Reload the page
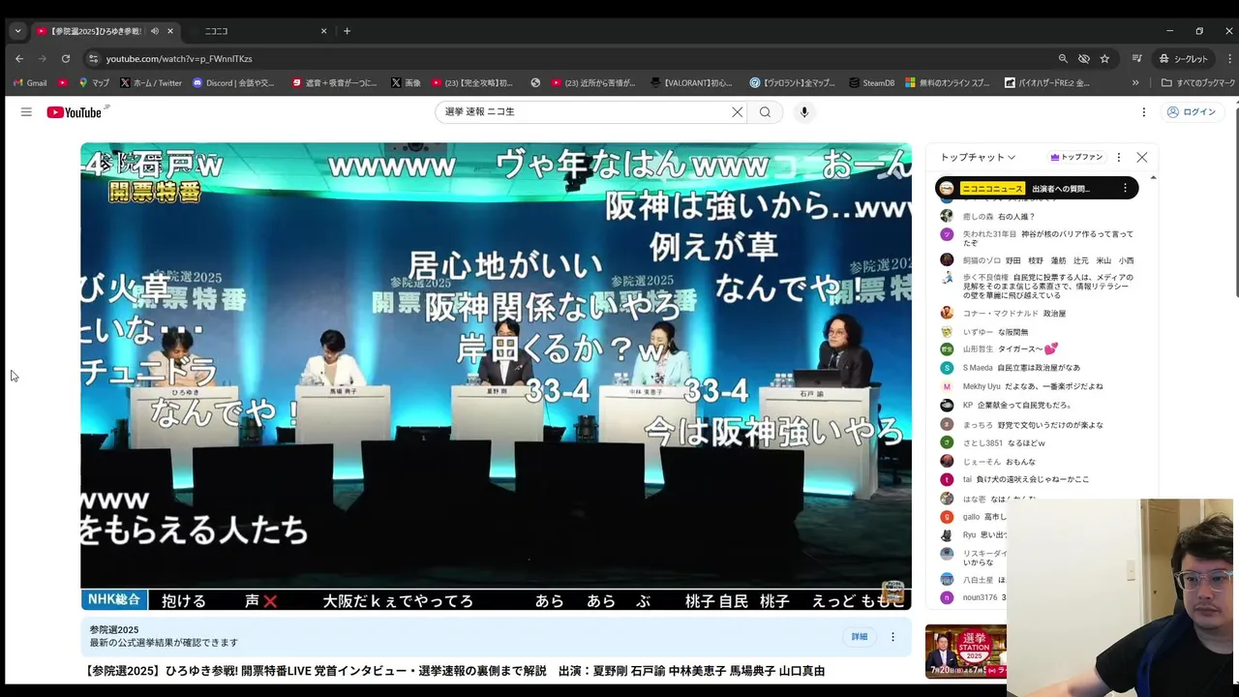This screenshot has width=1239, height=697. pos(65,58)
